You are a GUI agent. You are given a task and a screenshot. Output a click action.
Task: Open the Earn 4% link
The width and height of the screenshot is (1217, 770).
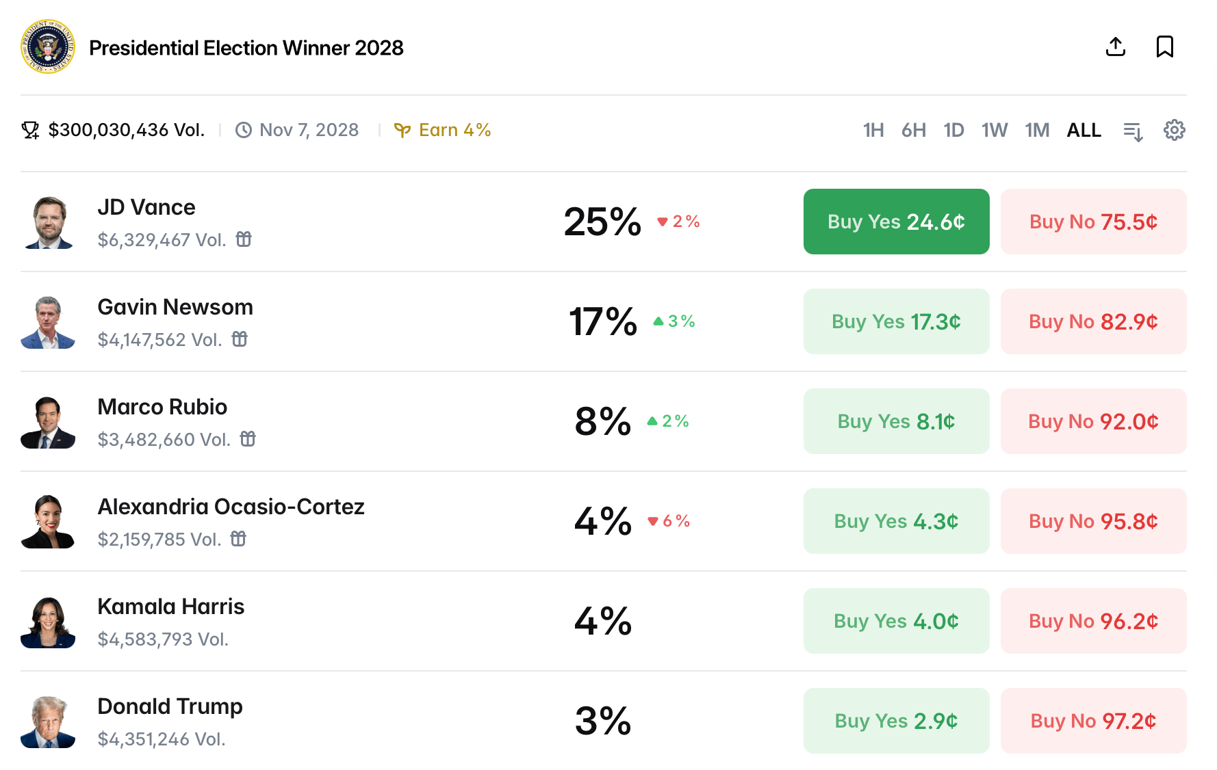point(443,130)
